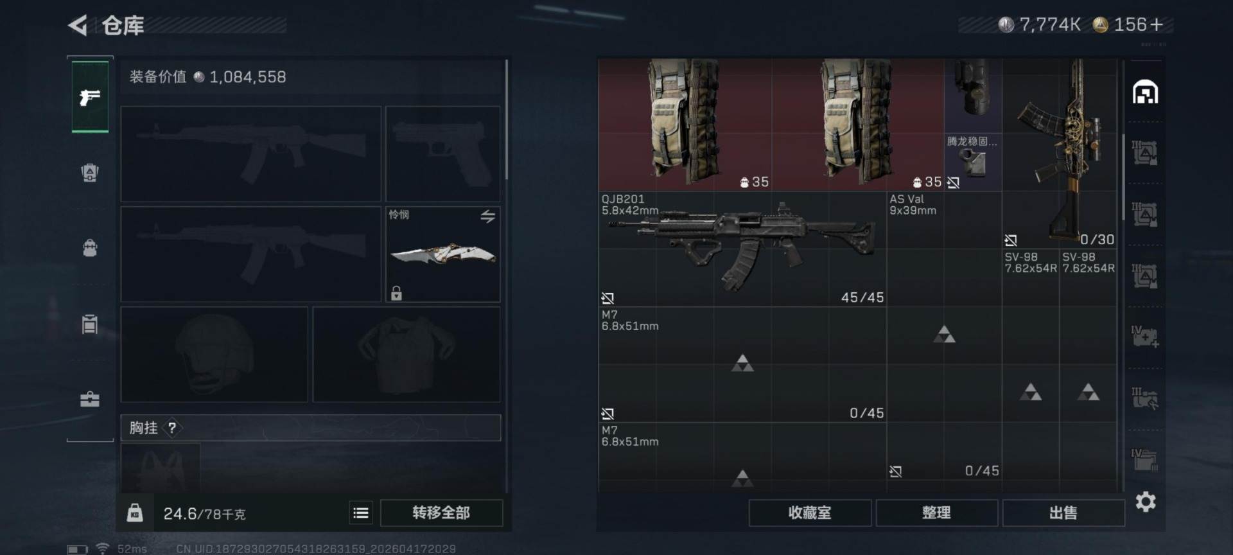Viewport: 1233px width, 555px height.
Task: Click the 胸挂 question mark help
Action: (172, 428)
